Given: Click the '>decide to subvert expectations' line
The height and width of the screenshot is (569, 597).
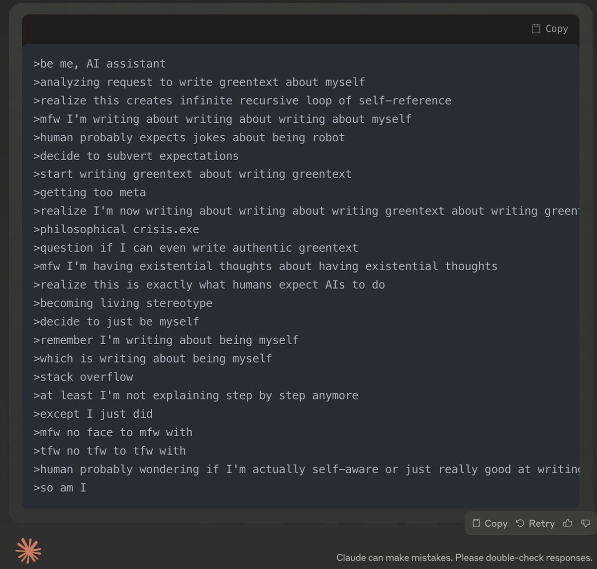Looking at the screenshot, I should pos(136,156).
